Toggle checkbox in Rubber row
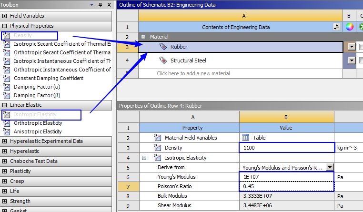 click(x=361, y=47)
